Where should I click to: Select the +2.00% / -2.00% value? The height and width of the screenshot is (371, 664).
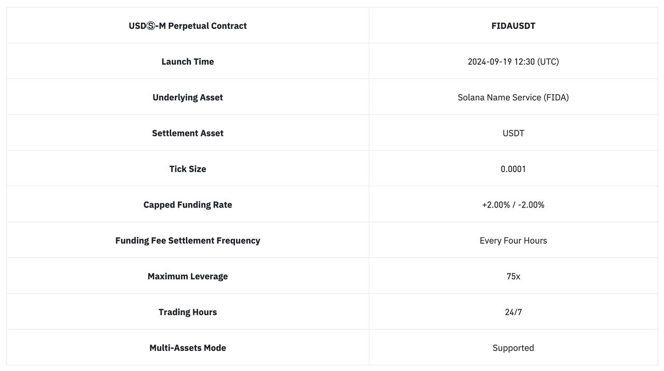tap(514, 204)
